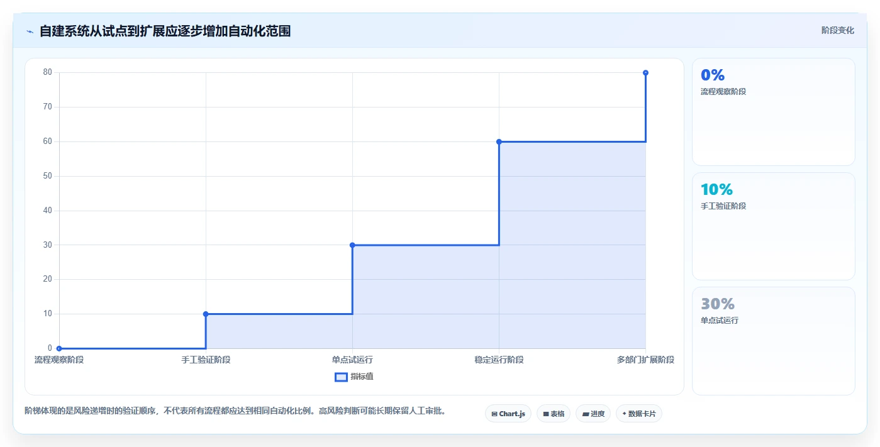Click the 单点试运行 x-axis label
880x447 pixels.
pyautogui.click(x=352, y=360)
